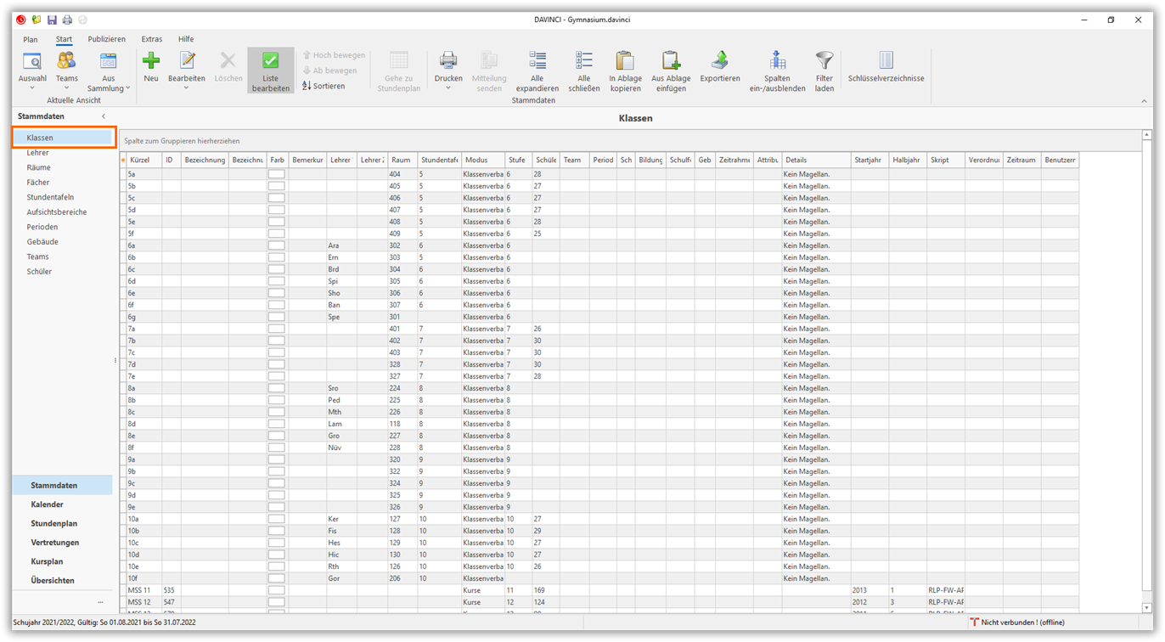Click the Kürzel column header
This screenshot has height=642, width=1165.
pyautogui.click(x=140, y=160)
